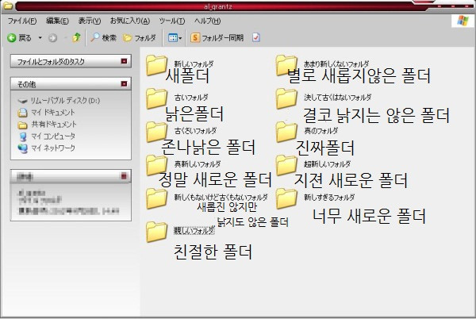Open 共有ドキュメント link
476x319 pixels.
point(54,124)
